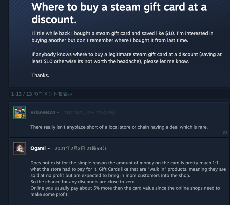The width and height of the screenshot is (230, 205).
Task: Click 'make some profit.' at the end of Ogami's reply
Action: tap(49, 194)
